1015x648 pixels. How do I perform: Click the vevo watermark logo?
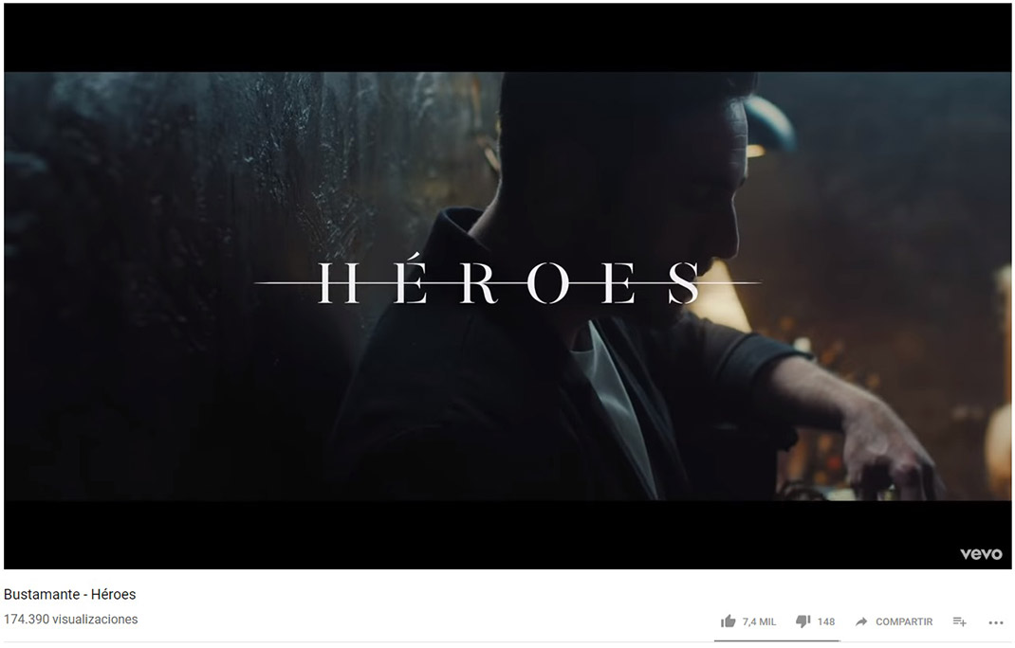(981, 553)
